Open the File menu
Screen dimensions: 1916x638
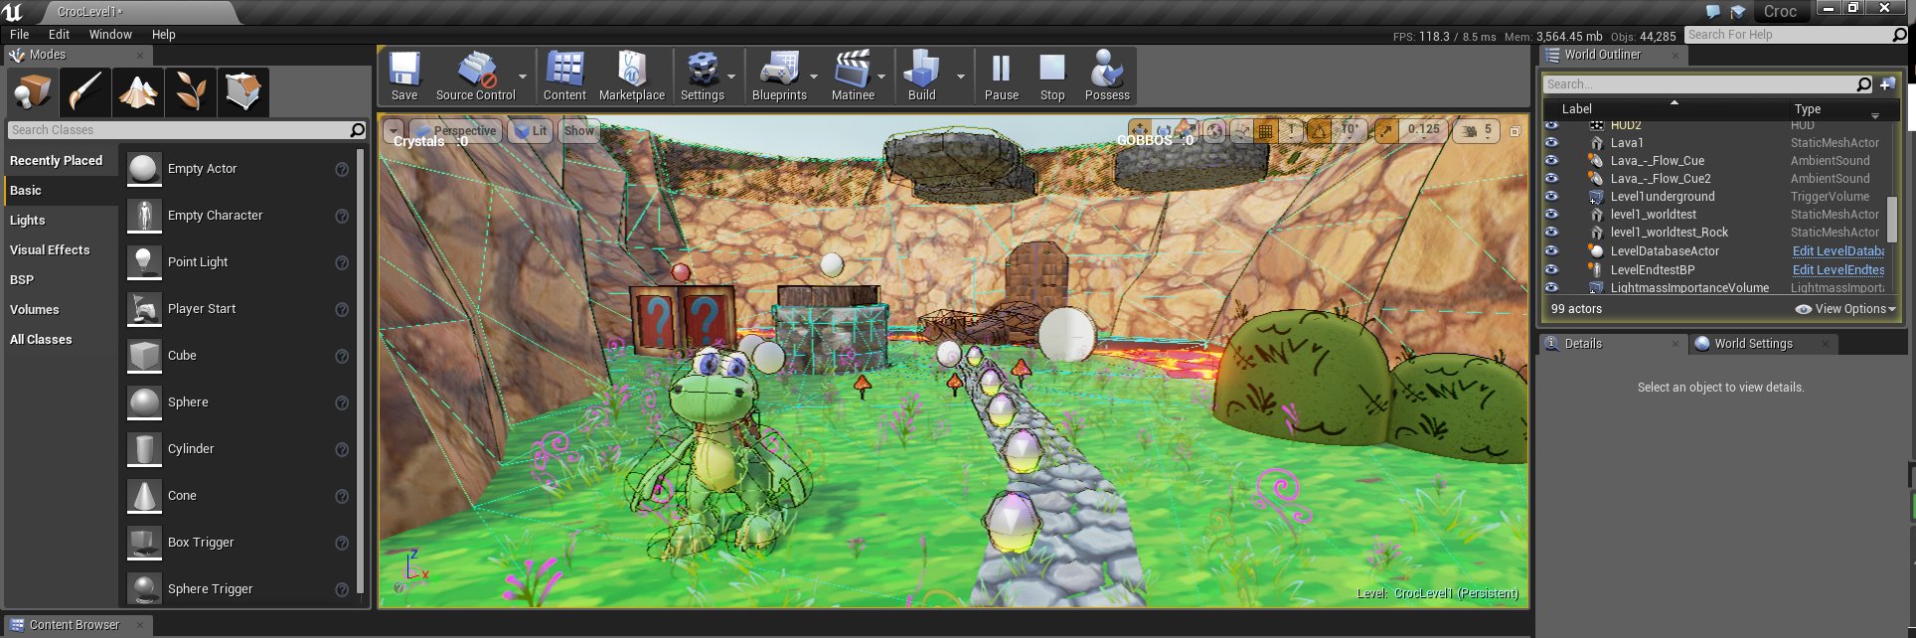tap(20, 34)
